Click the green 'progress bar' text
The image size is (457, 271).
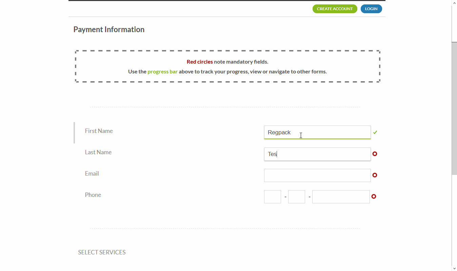click(162, 72)
